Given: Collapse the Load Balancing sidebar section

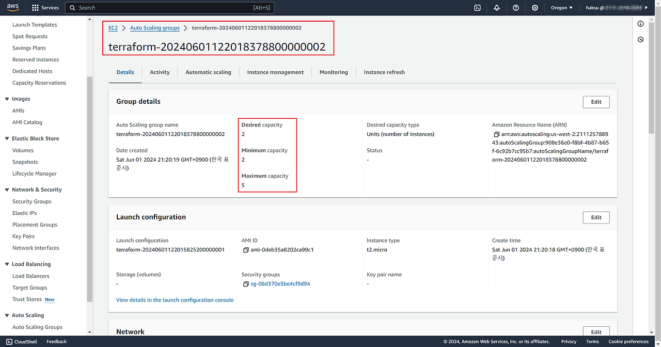Looking at the screenshot, I should (x=7, y=264).
